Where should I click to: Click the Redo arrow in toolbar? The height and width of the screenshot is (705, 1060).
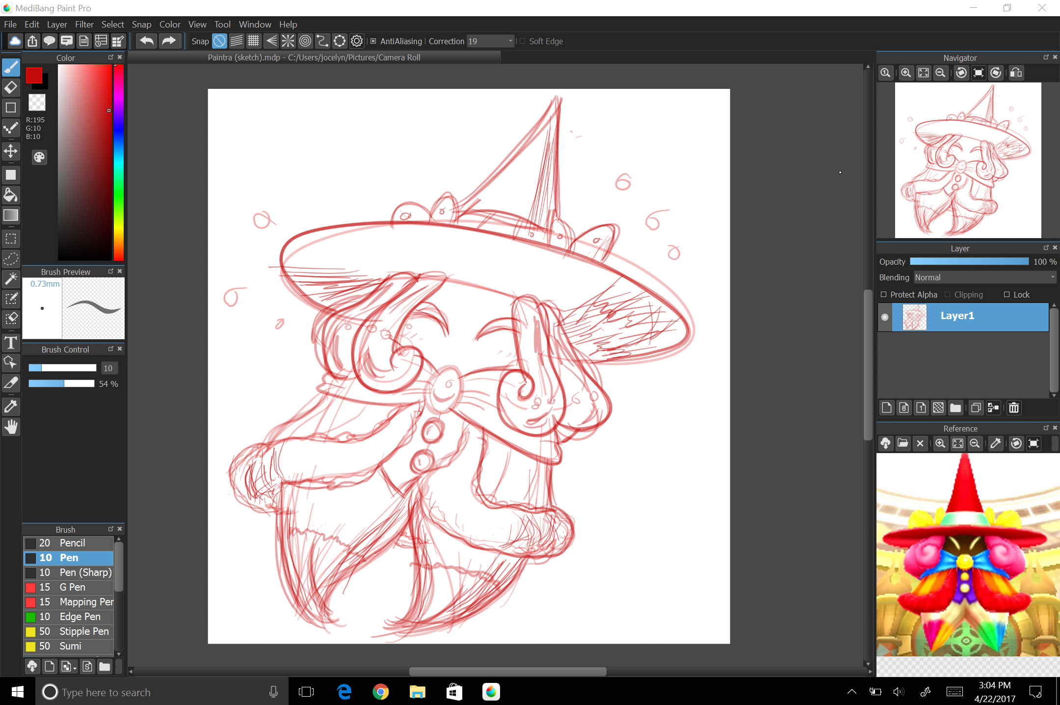169,41
